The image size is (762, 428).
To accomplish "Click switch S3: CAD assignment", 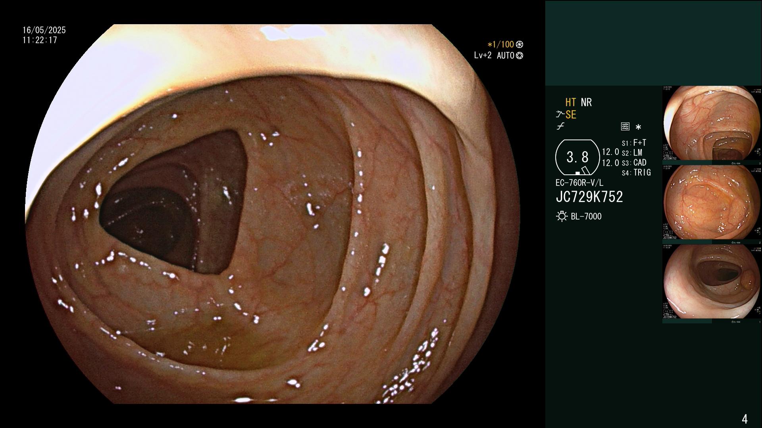I will coord(634,162).
